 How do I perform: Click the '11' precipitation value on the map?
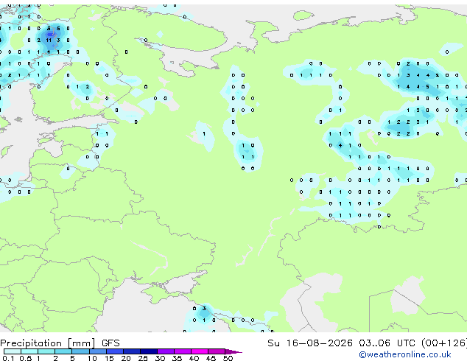[x=49, y=41]
